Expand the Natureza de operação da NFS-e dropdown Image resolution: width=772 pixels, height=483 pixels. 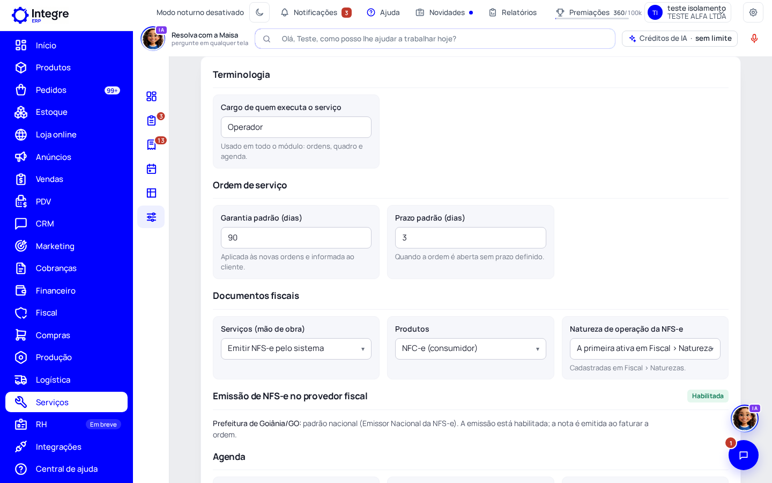coord(645,349)
